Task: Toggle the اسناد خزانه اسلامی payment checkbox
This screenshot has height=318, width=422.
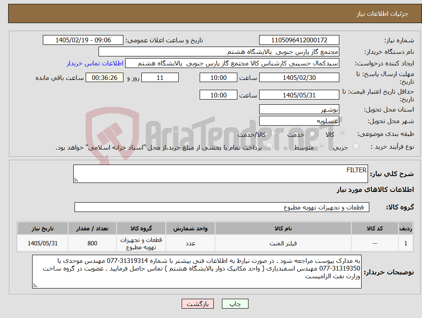Action: click(x=269, y=146)
